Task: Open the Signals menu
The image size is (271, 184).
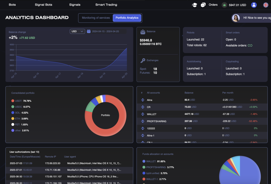Action: coord(75,5)
